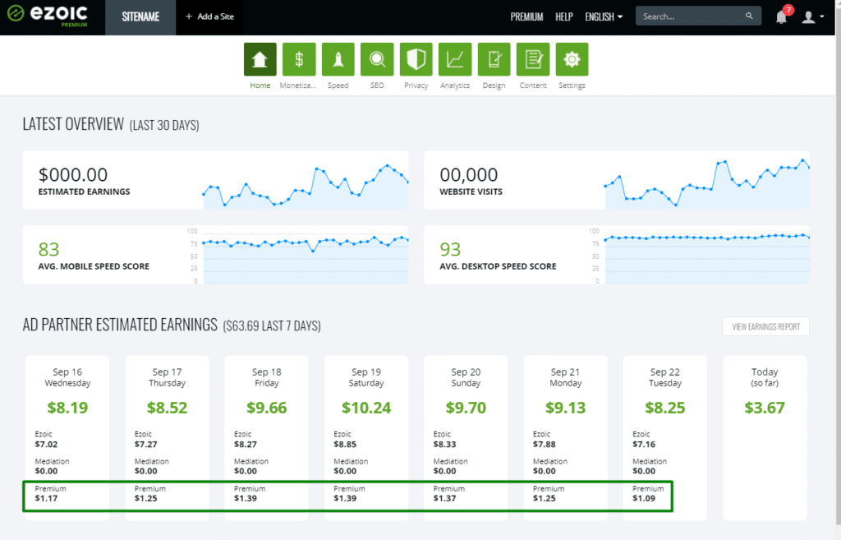Open the Speed rocket icon

pyautogui.click(x=338, y=59)
